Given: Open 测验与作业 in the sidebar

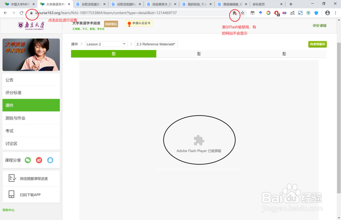Looking at the screenshot, I should tap(31, 118).
